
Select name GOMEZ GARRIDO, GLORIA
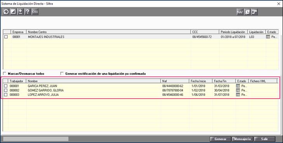click(46, 90)
